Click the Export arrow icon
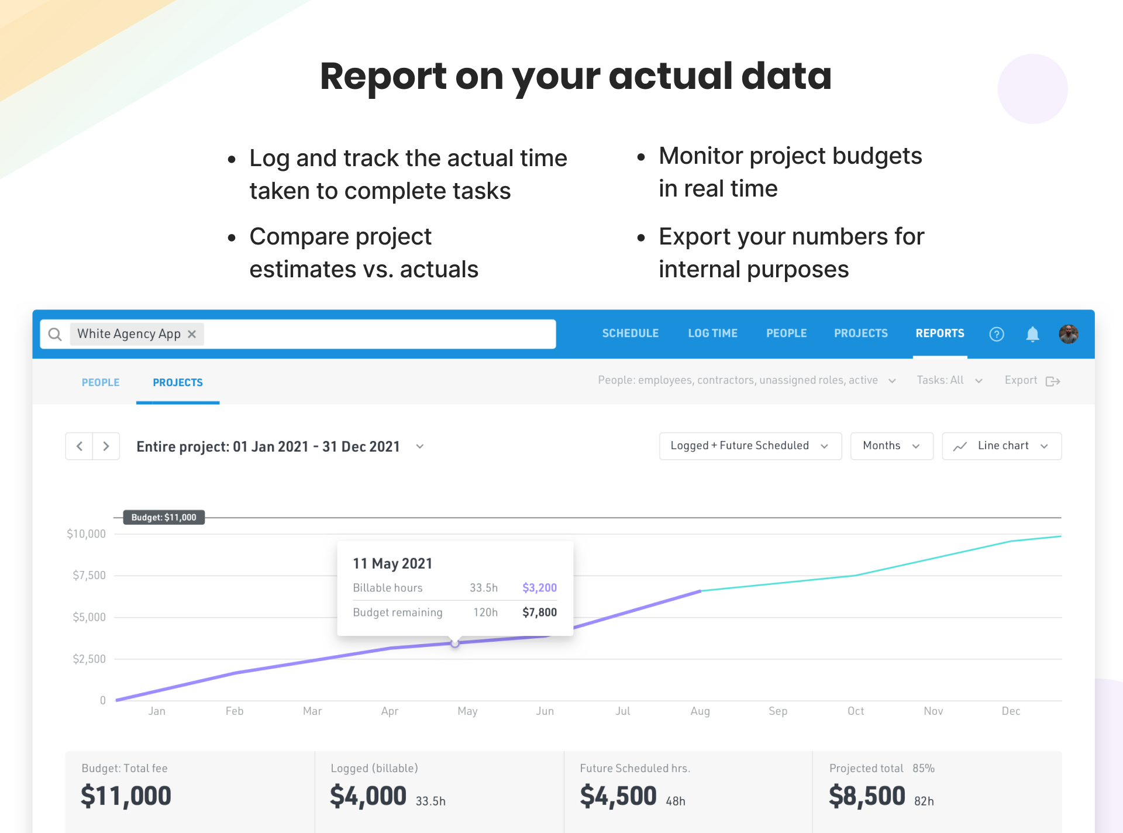This screenshot has width=1123, height=833. 1052,381
